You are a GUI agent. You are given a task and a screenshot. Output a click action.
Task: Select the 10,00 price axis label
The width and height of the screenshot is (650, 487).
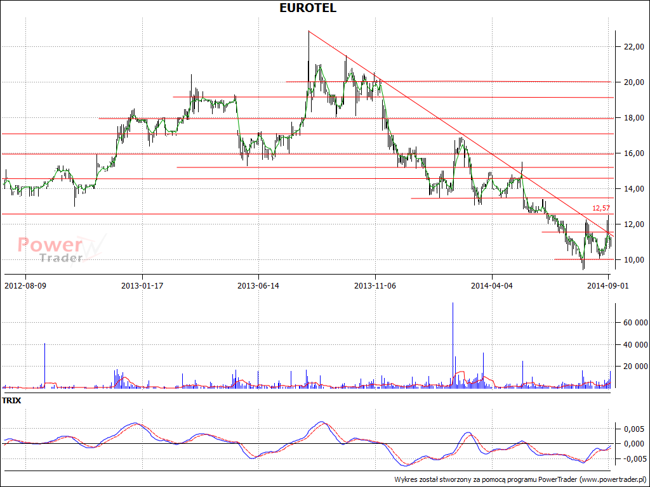click(x=634, y=260)
